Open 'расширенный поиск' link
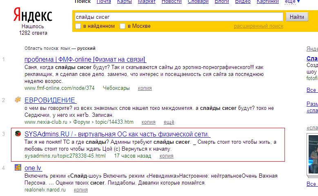 point(258,26)
